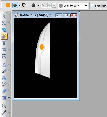
Task: Select the Paint brush tool
Action: pyautogui.click(x=4, y=71)
